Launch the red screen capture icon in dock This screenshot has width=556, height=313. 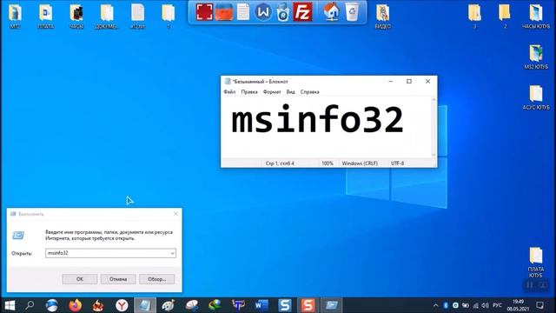(x=205, y=11)
